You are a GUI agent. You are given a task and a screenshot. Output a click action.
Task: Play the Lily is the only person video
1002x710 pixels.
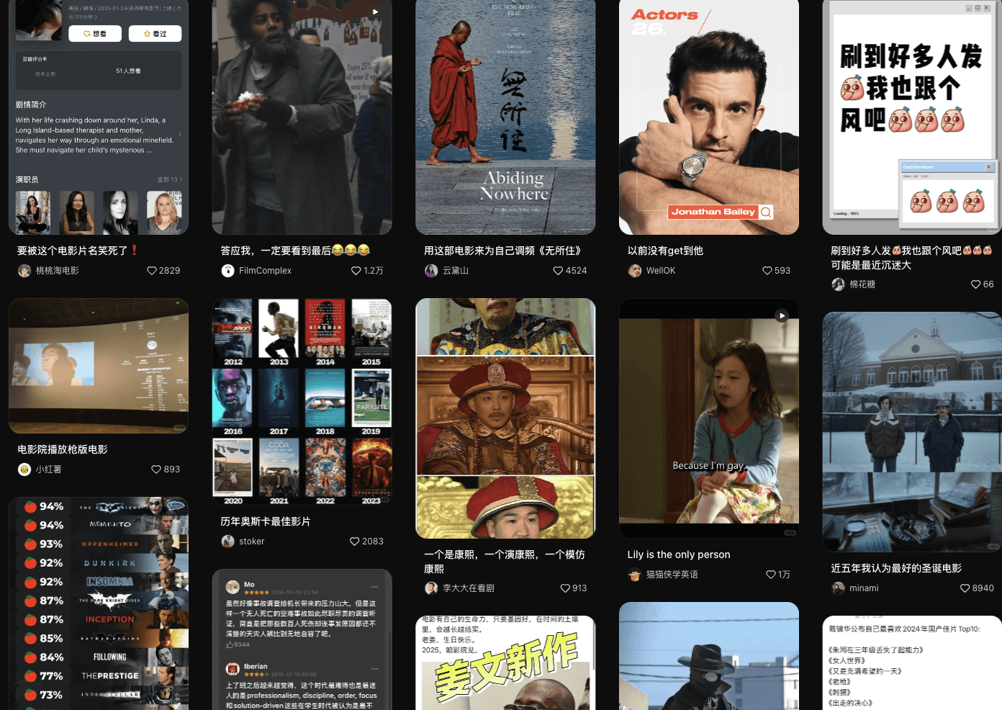coord(782,315)
